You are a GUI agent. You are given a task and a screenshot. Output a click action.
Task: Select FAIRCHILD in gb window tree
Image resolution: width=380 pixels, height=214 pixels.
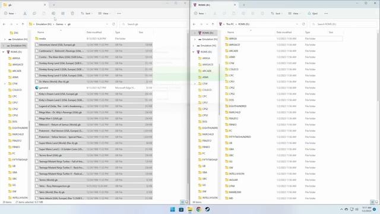(18, 134)
